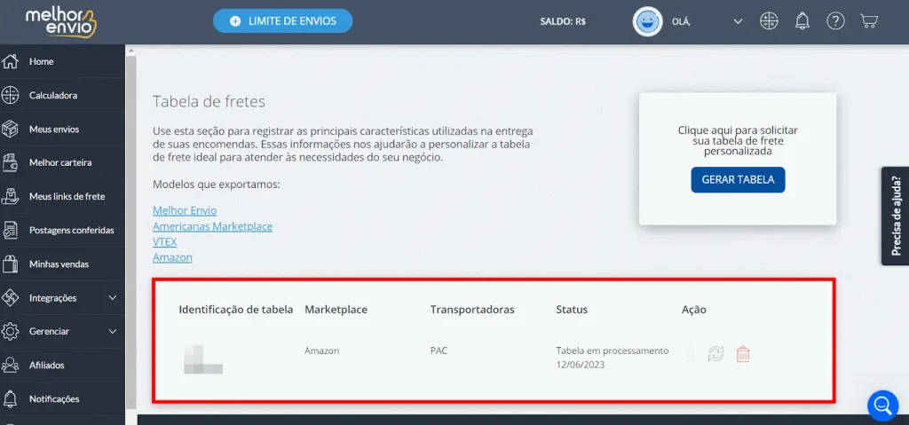909x425 pixels.
Task: Expand the Integrações submenu chevron
Action: 113,298
